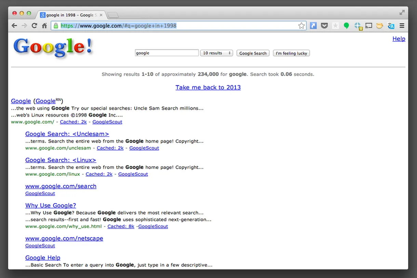
Task: Open the green chat bubble extension
Action: click(x=346, y=26)
